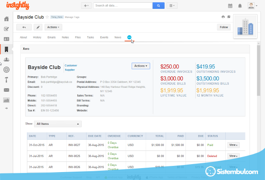
Task: Click the page vertical scrollbar
Action: (x=258, y=71)
